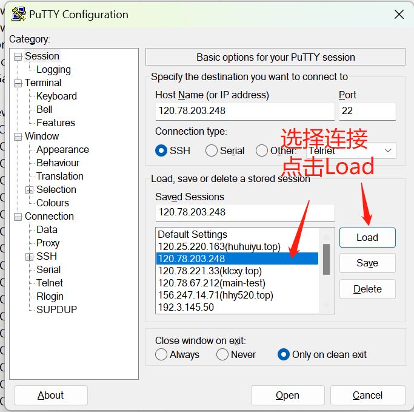
Task: Collapse the Connection tree node
Action: (x=18, y=217)
